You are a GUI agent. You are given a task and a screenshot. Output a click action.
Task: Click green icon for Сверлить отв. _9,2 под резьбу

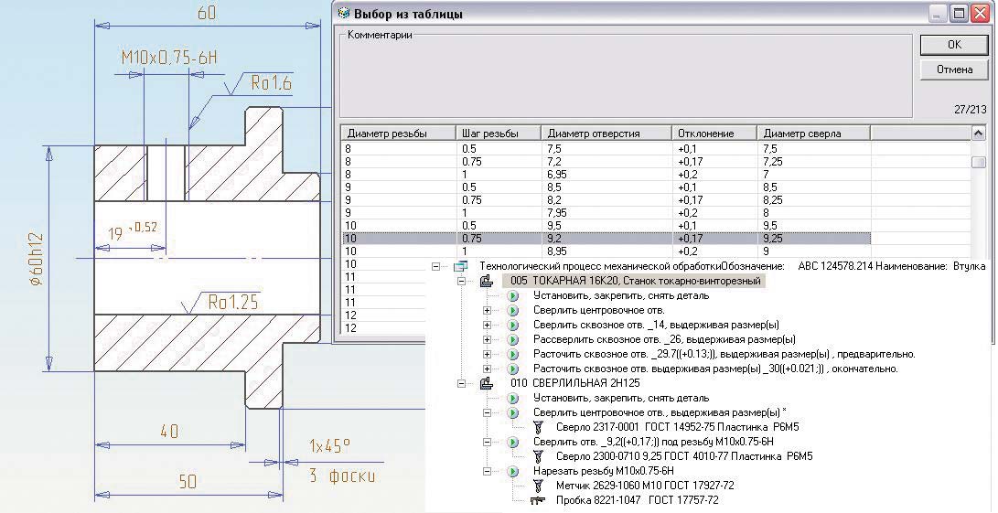pyautogui.click(x=512, y=443)
